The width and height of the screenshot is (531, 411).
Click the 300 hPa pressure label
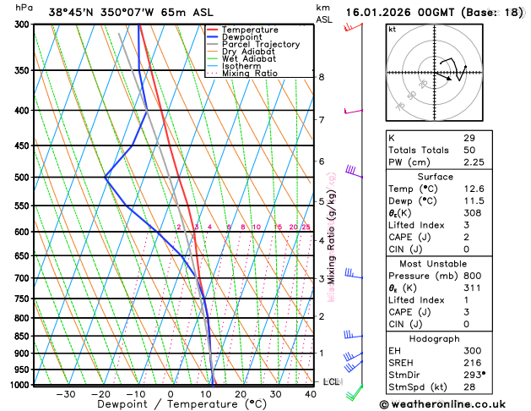[24, 25]
